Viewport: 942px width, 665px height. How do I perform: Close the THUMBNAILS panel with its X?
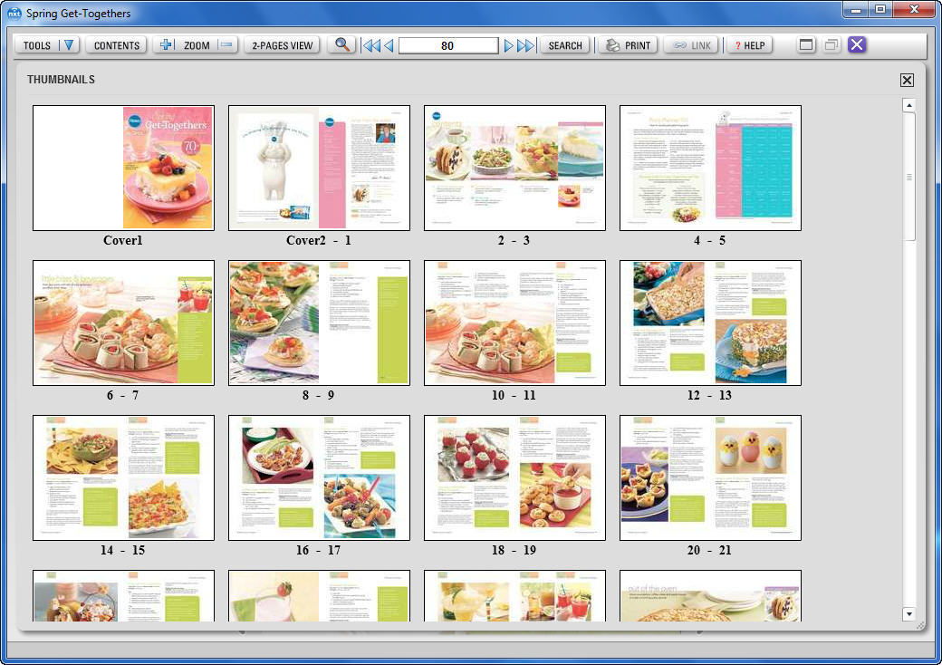907,80
